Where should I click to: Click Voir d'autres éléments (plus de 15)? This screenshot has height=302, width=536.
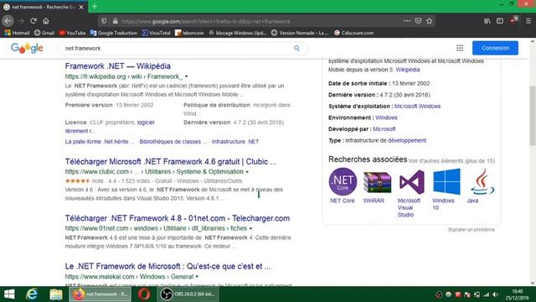pos(451,160)
